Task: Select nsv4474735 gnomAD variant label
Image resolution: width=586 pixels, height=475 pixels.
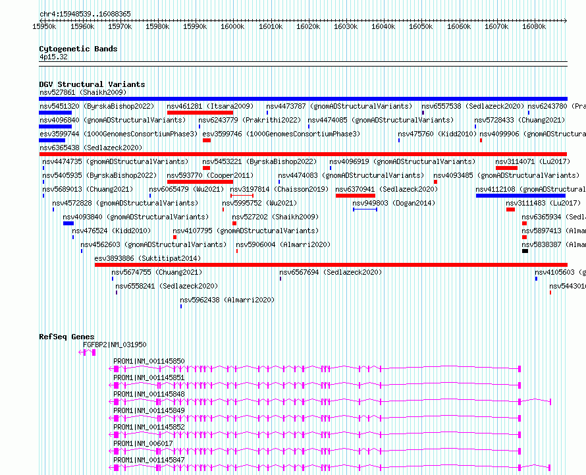Action: (115, 161)
